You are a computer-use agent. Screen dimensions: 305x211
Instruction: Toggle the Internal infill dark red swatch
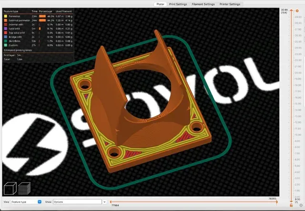(6, 24)
